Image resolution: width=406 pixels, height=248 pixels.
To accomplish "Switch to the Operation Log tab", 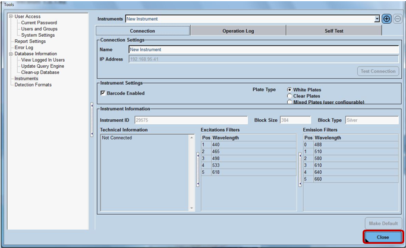I will pos(238,31).
